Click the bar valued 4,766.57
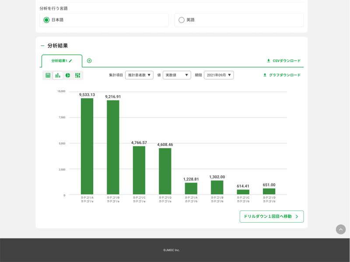350x262 pixels. coord(139,170)
